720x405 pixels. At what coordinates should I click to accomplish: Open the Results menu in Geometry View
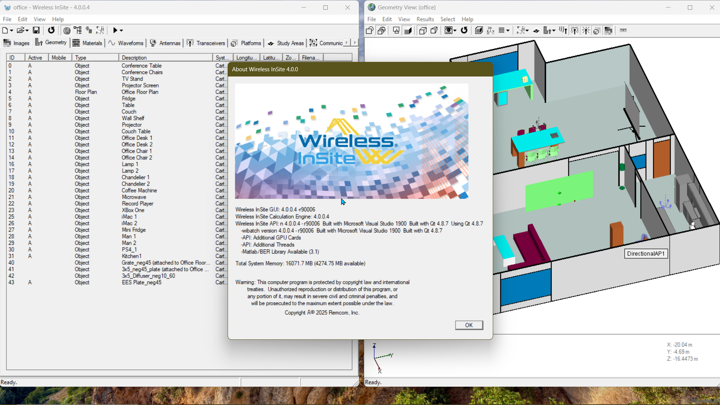pyautogui.click(x=425, y=19)
